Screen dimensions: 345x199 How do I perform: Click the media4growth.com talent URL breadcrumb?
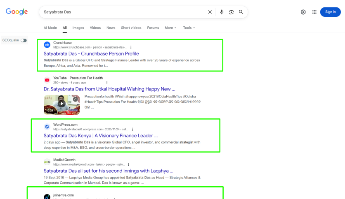click(89, 164)
